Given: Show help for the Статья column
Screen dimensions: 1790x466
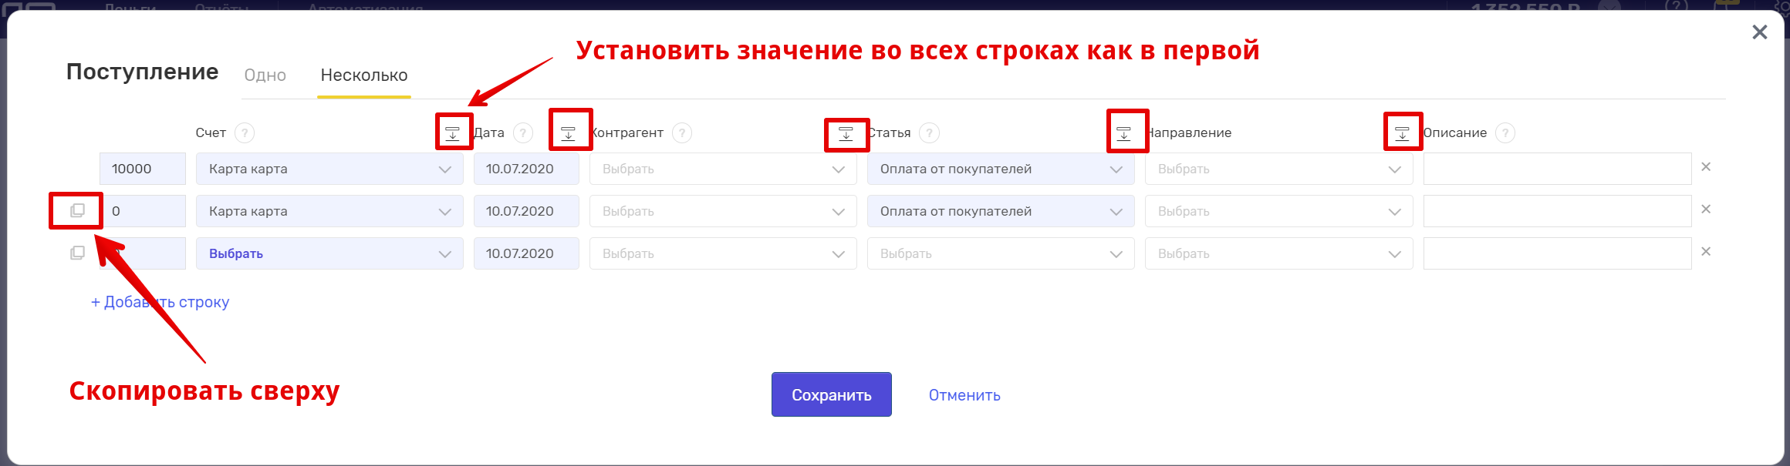Looking at the screenshot, I should (930, 133).
